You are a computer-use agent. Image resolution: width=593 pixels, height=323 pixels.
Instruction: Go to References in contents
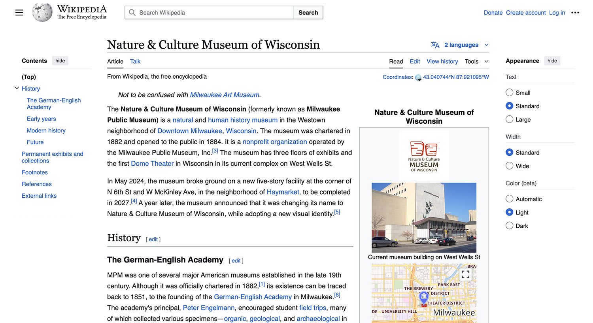point(37,184)
